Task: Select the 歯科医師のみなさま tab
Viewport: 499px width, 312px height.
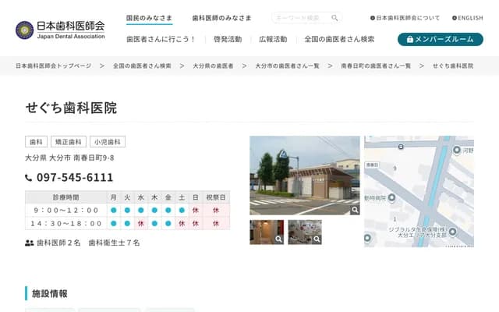Action: [221, 18]
